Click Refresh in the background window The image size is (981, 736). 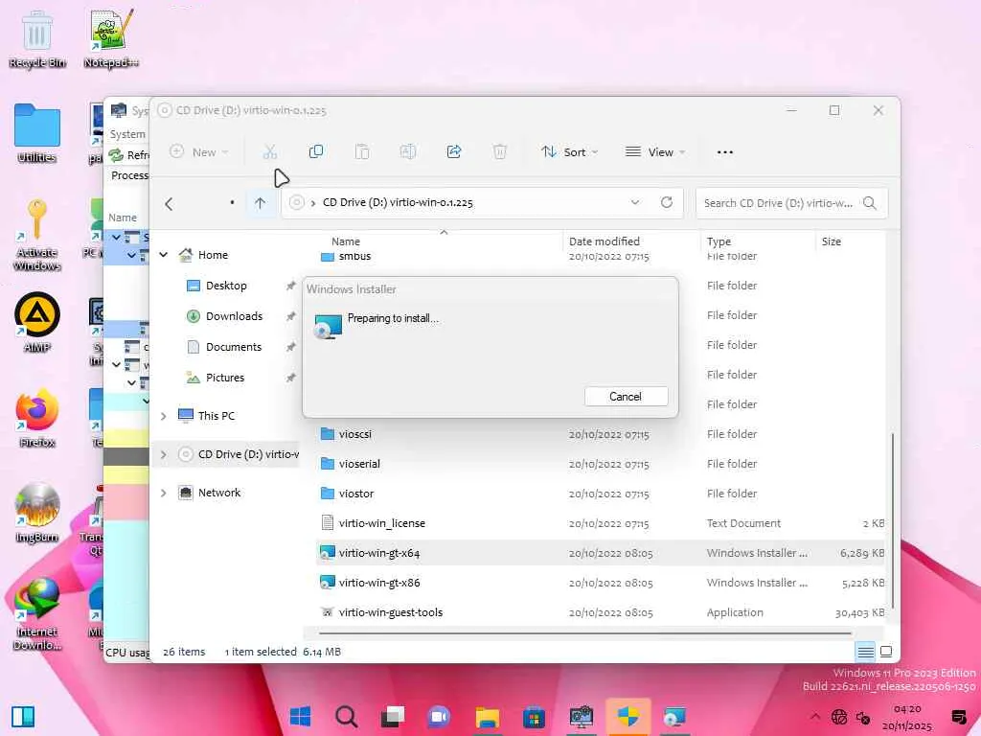pyautogui.click(x=128, y=154)
